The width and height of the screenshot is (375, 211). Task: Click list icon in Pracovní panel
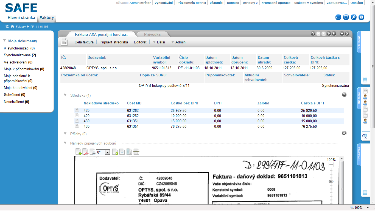click(x=365, y=193)
